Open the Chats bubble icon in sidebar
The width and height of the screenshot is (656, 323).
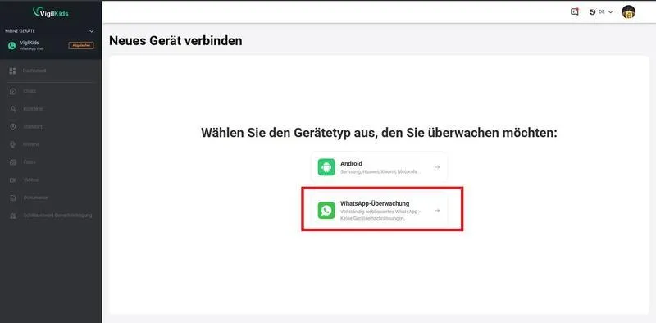tap(12, 91)
